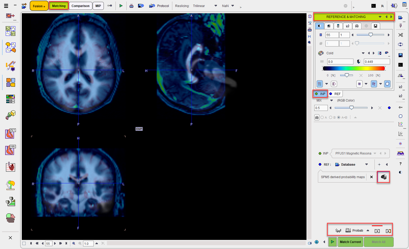Image resolution: width=409 pixels, height=249 pixels.
Task: Click the info icon beside image viewport
Action: tap(310, 16)
